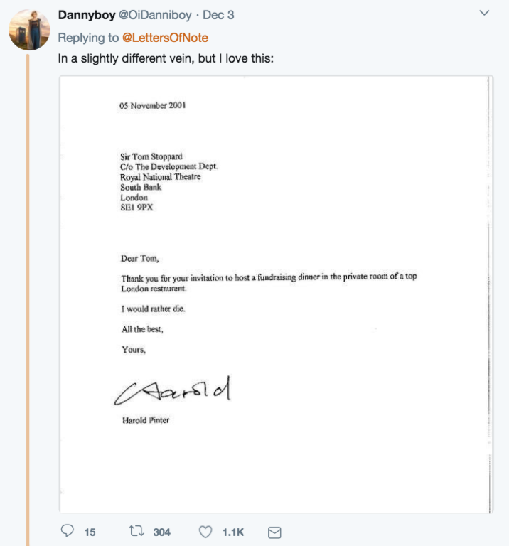Click the "Replying to" label text

pyautogui.click(x=87, y=37)
